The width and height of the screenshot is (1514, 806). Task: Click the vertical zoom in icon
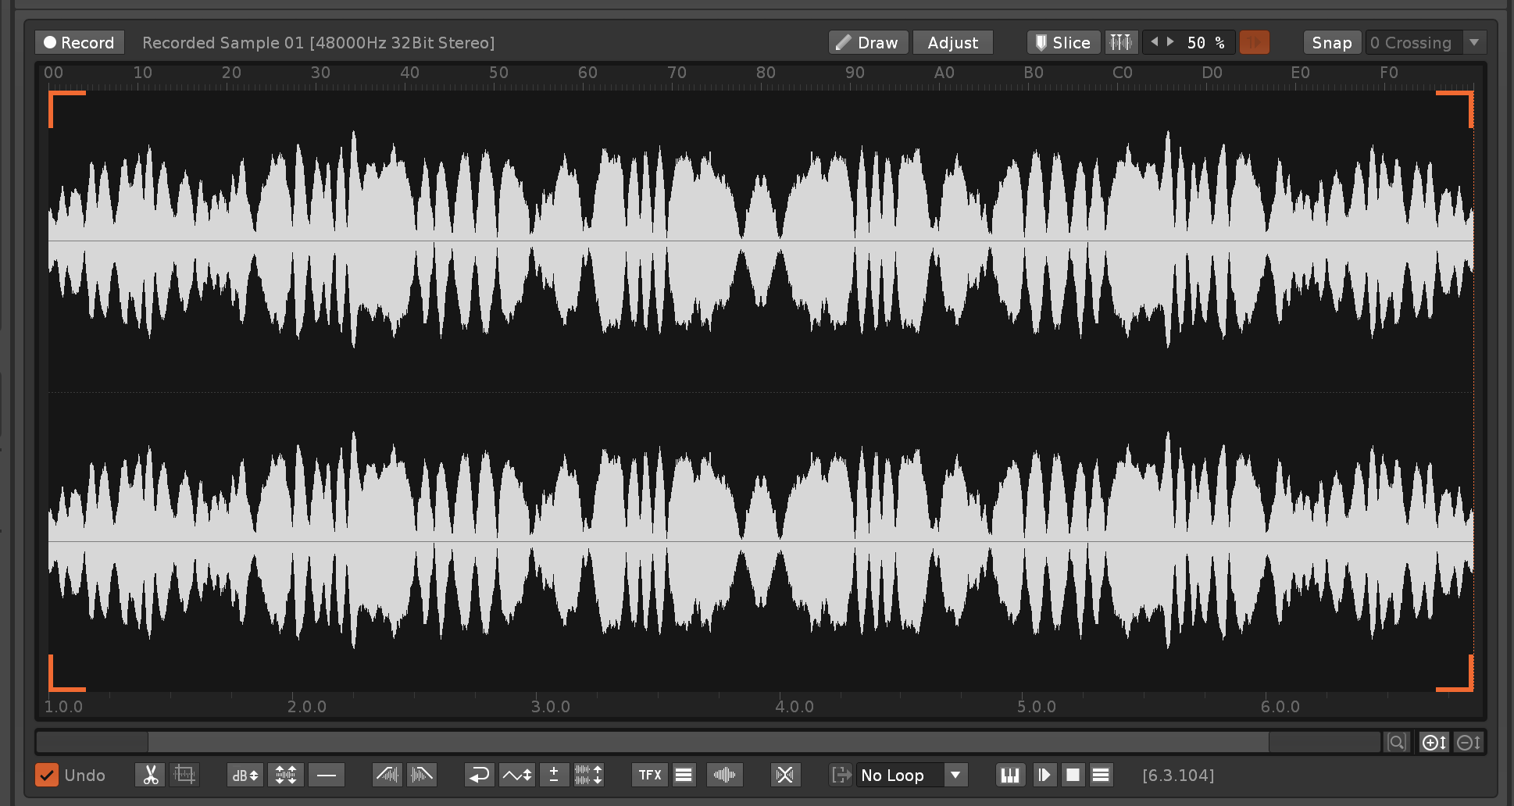1434,742
